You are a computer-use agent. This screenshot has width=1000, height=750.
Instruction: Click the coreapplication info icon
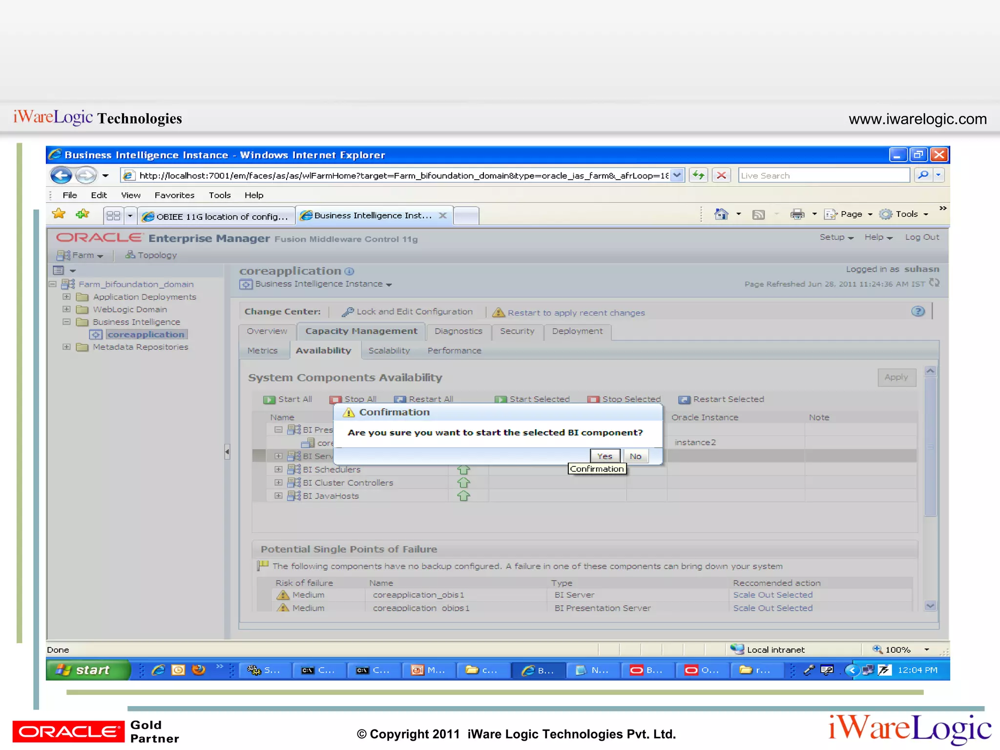pos(349,271)
